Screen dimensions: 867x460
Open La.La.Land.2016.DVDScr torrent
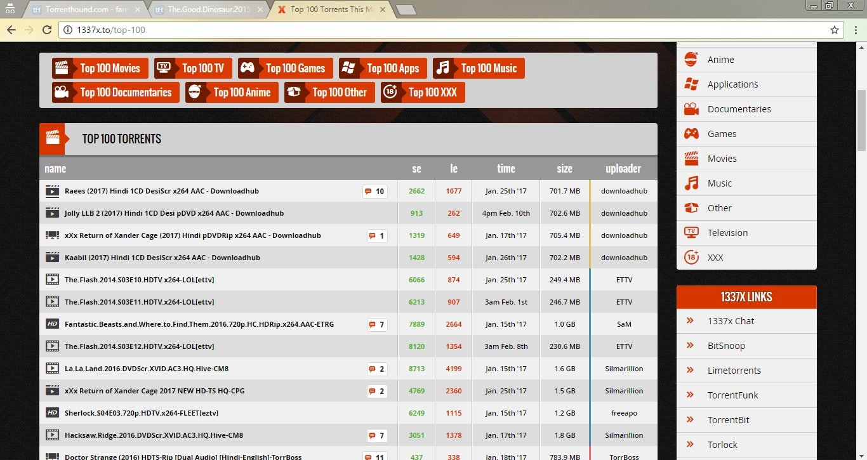[x=146, y=369]
